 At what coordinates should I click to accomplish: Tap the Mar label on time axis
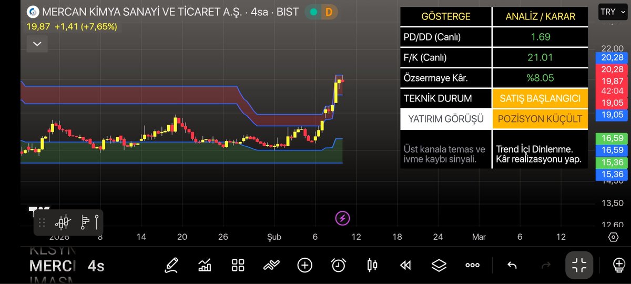point(479,237)
